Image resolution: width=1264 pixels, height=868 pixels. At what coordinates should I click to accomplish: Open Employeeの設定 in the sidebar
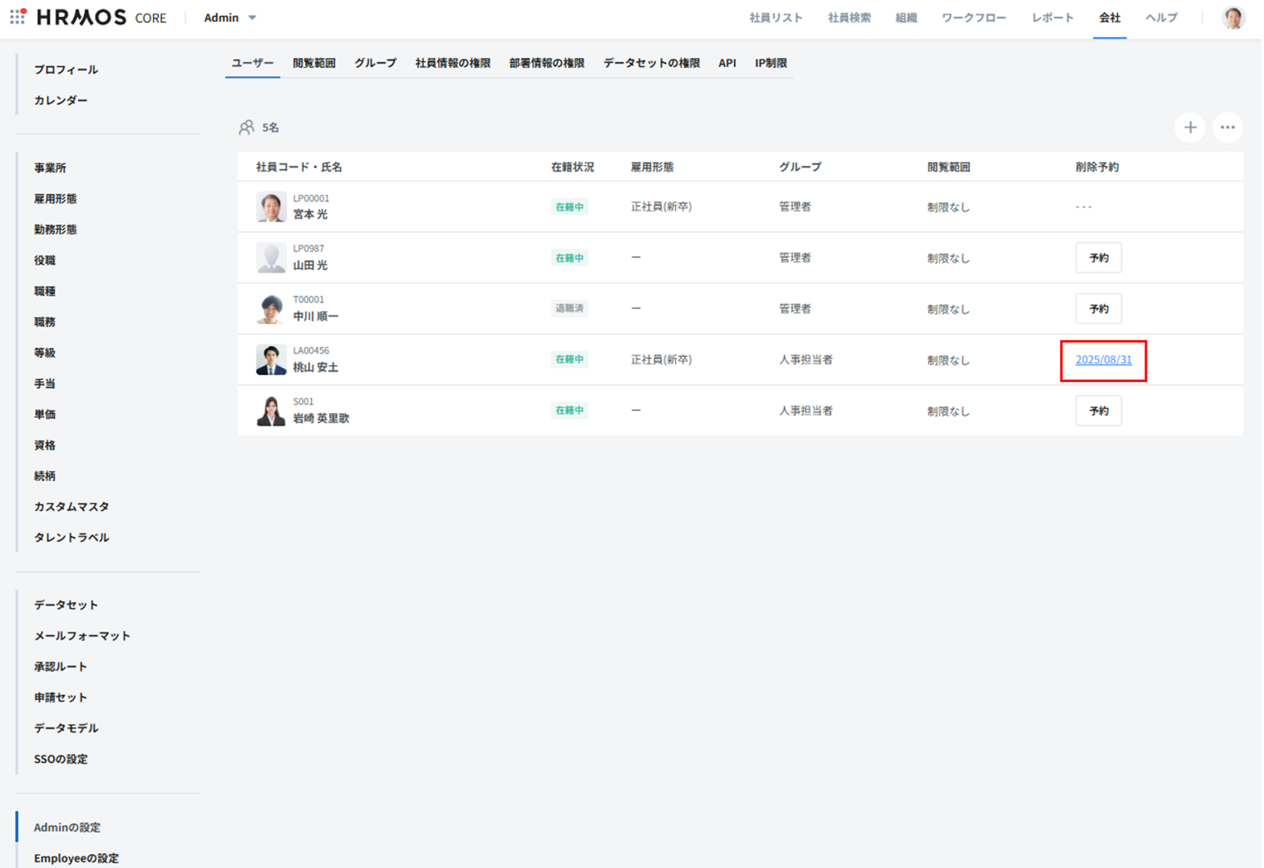tap(76, 858)
